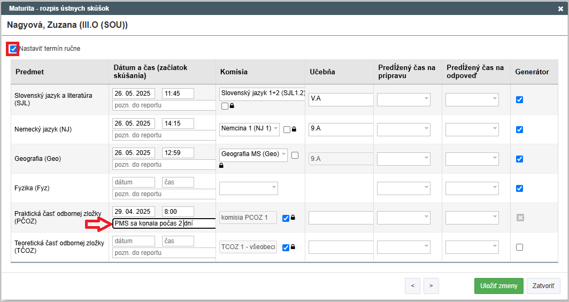Expand Predĺžený čas na prípravu for Slovenský jazyk

coord(403,99)
